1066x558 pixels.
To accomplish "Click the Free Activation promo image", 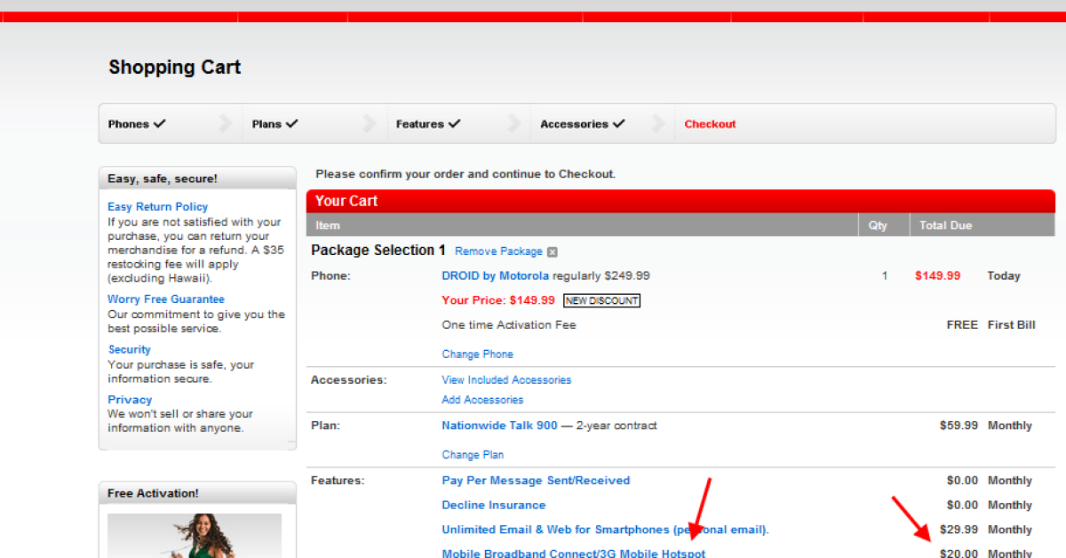I will point(195,535).
